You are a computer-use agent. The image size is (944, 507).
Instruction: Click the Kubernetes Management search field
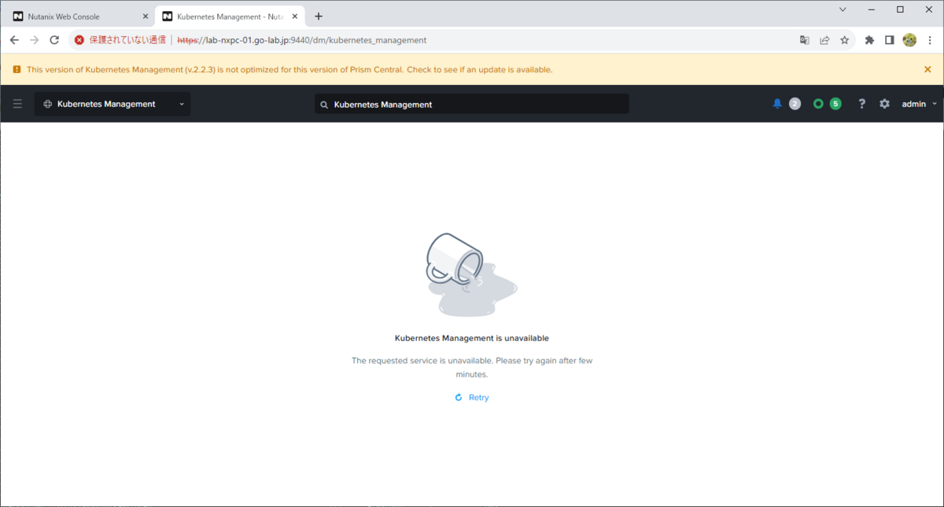point(472,104)
